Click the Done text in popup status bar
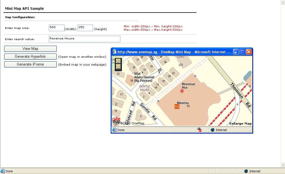 121,130
